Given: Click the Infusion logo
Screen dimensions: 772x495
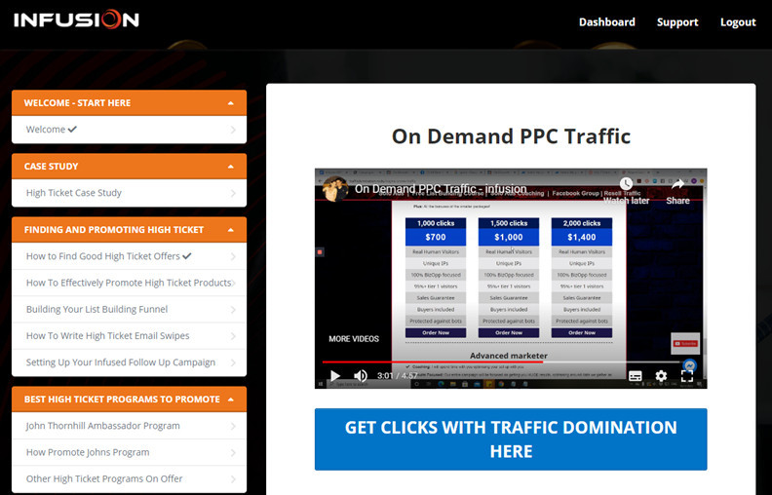Looking at the screenshot, I should point(76,19).
